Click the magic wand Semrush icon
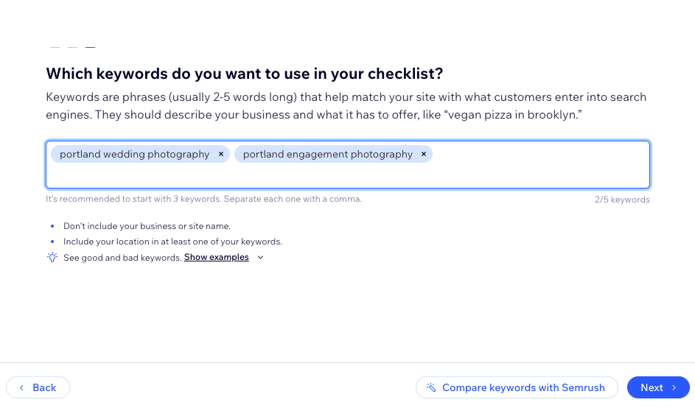The height and width of the screenshot is (408, 695). click(x=431, y=387)
